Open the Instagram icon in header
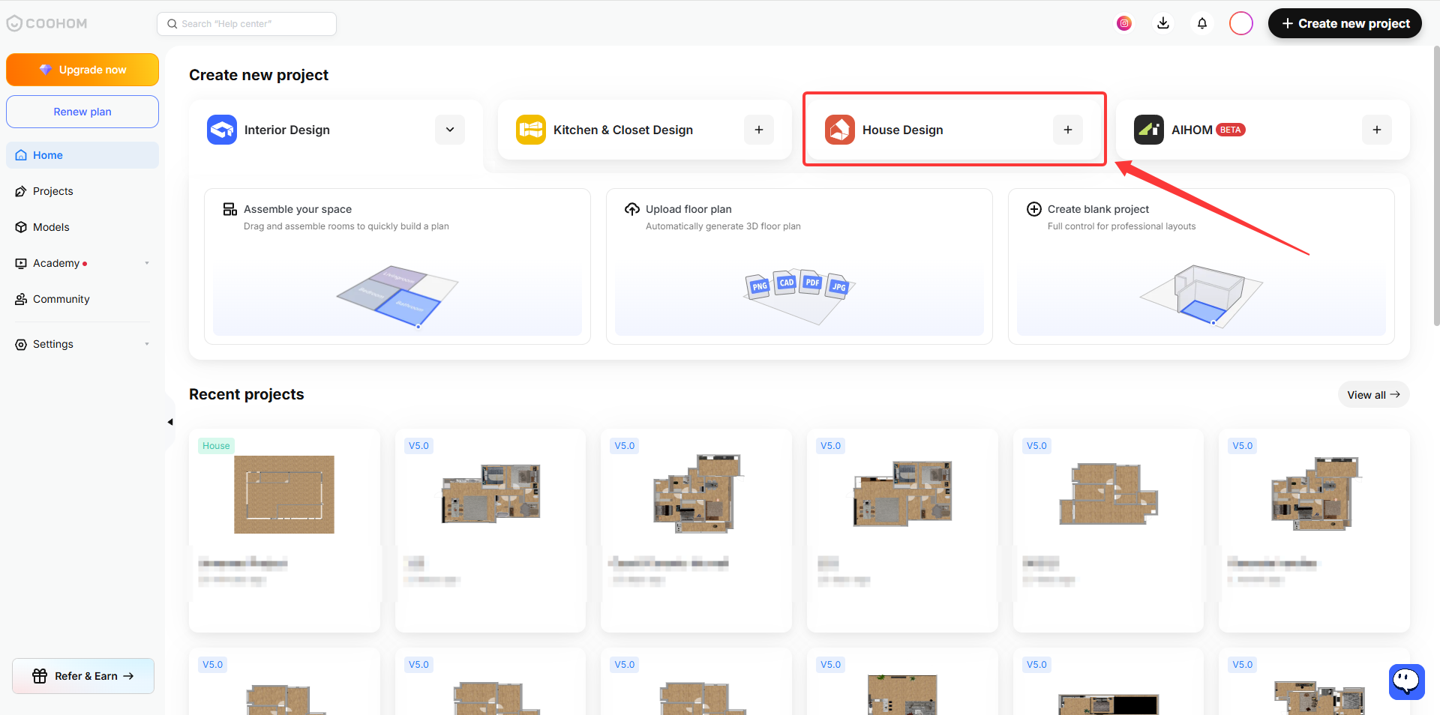The image size is (1440, 715). pyautogui.click(x=1124, y=23)
